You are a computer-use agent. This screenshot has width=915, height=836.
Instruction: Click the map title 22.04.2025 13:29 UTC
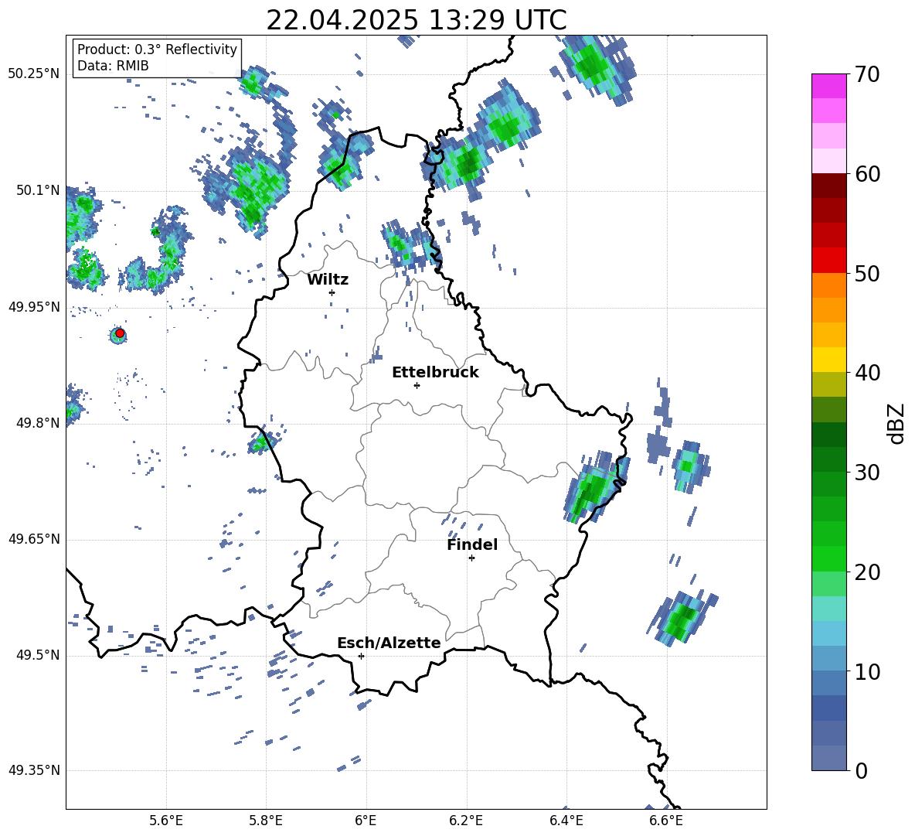tap(416, 20)
